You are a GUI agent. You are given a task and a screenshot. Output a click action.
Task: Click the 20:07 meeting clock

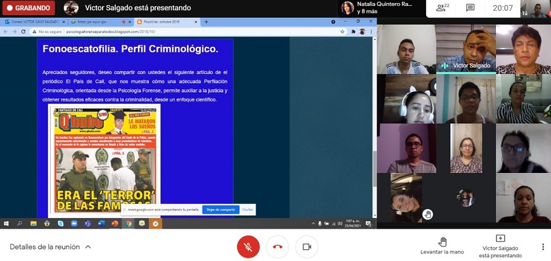(x=502, y=8)
